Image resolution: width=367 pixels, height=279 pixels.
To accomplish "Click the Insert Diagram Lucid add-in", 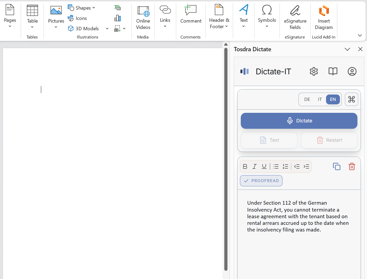I will (x=324, y=17).
